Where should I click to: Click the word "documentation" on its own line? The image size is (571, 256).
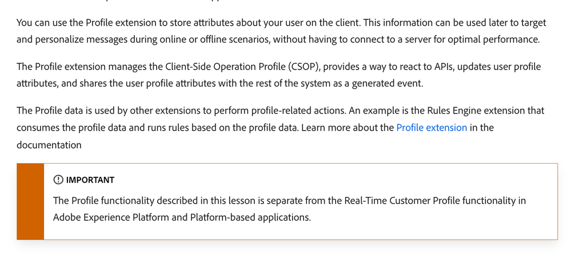pyautogui.click(x=49, y=145)
